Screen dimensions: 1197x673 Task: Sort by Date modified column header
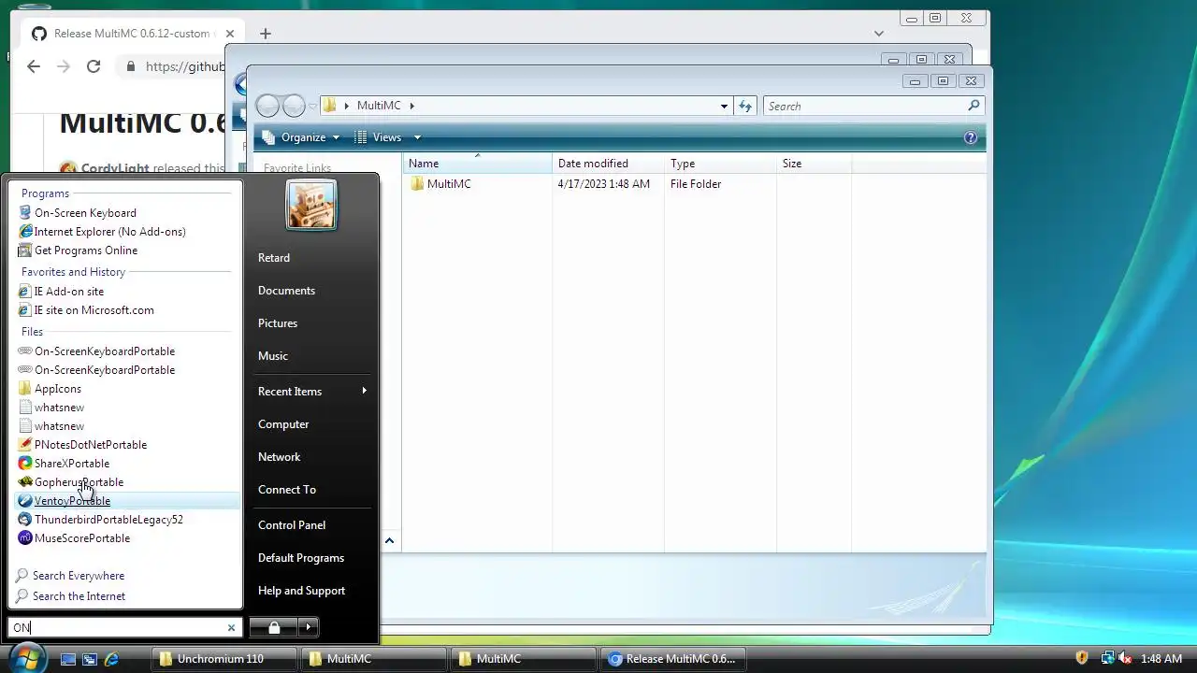pyautogui.click(x=608, y=164)
